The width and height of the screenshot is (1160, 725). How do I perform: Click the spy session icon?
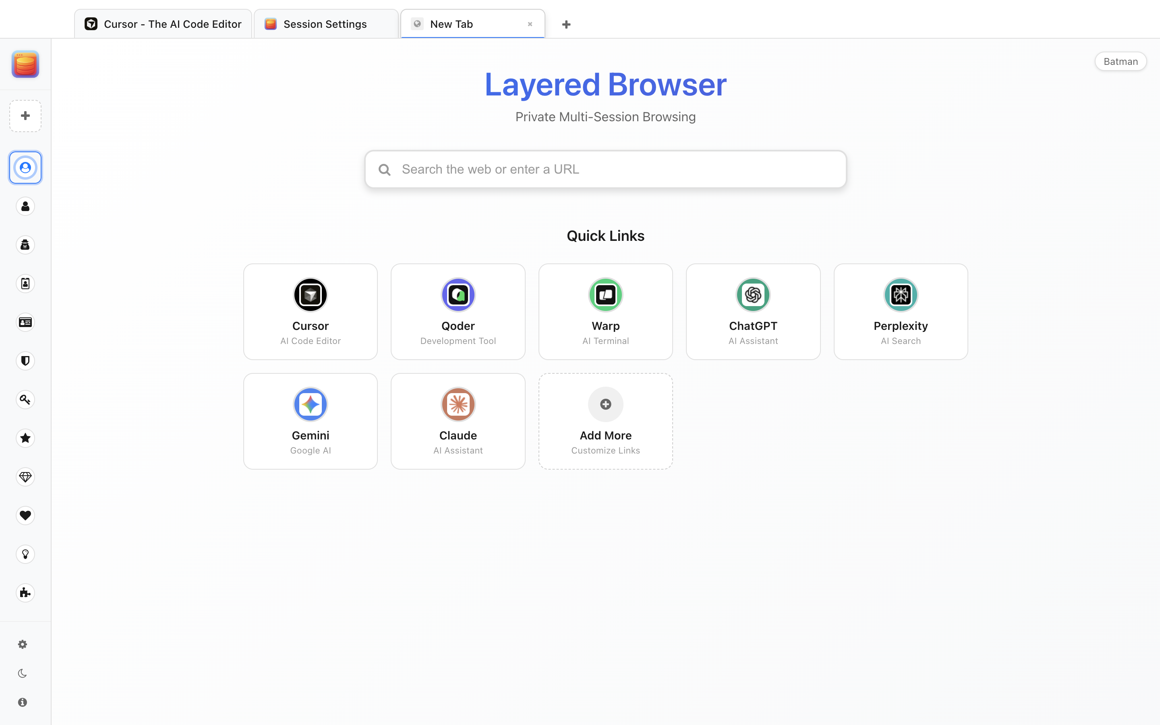pos(25,245)
